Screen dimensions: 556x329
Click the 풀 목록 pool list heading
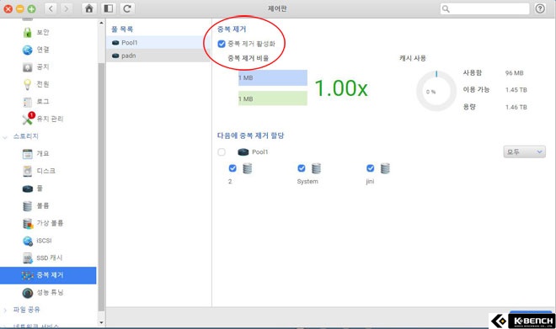122,29
